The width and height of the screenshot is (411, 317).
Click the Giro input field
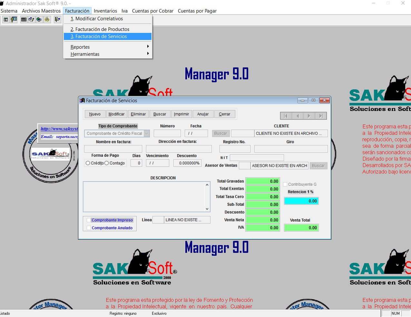291,149
